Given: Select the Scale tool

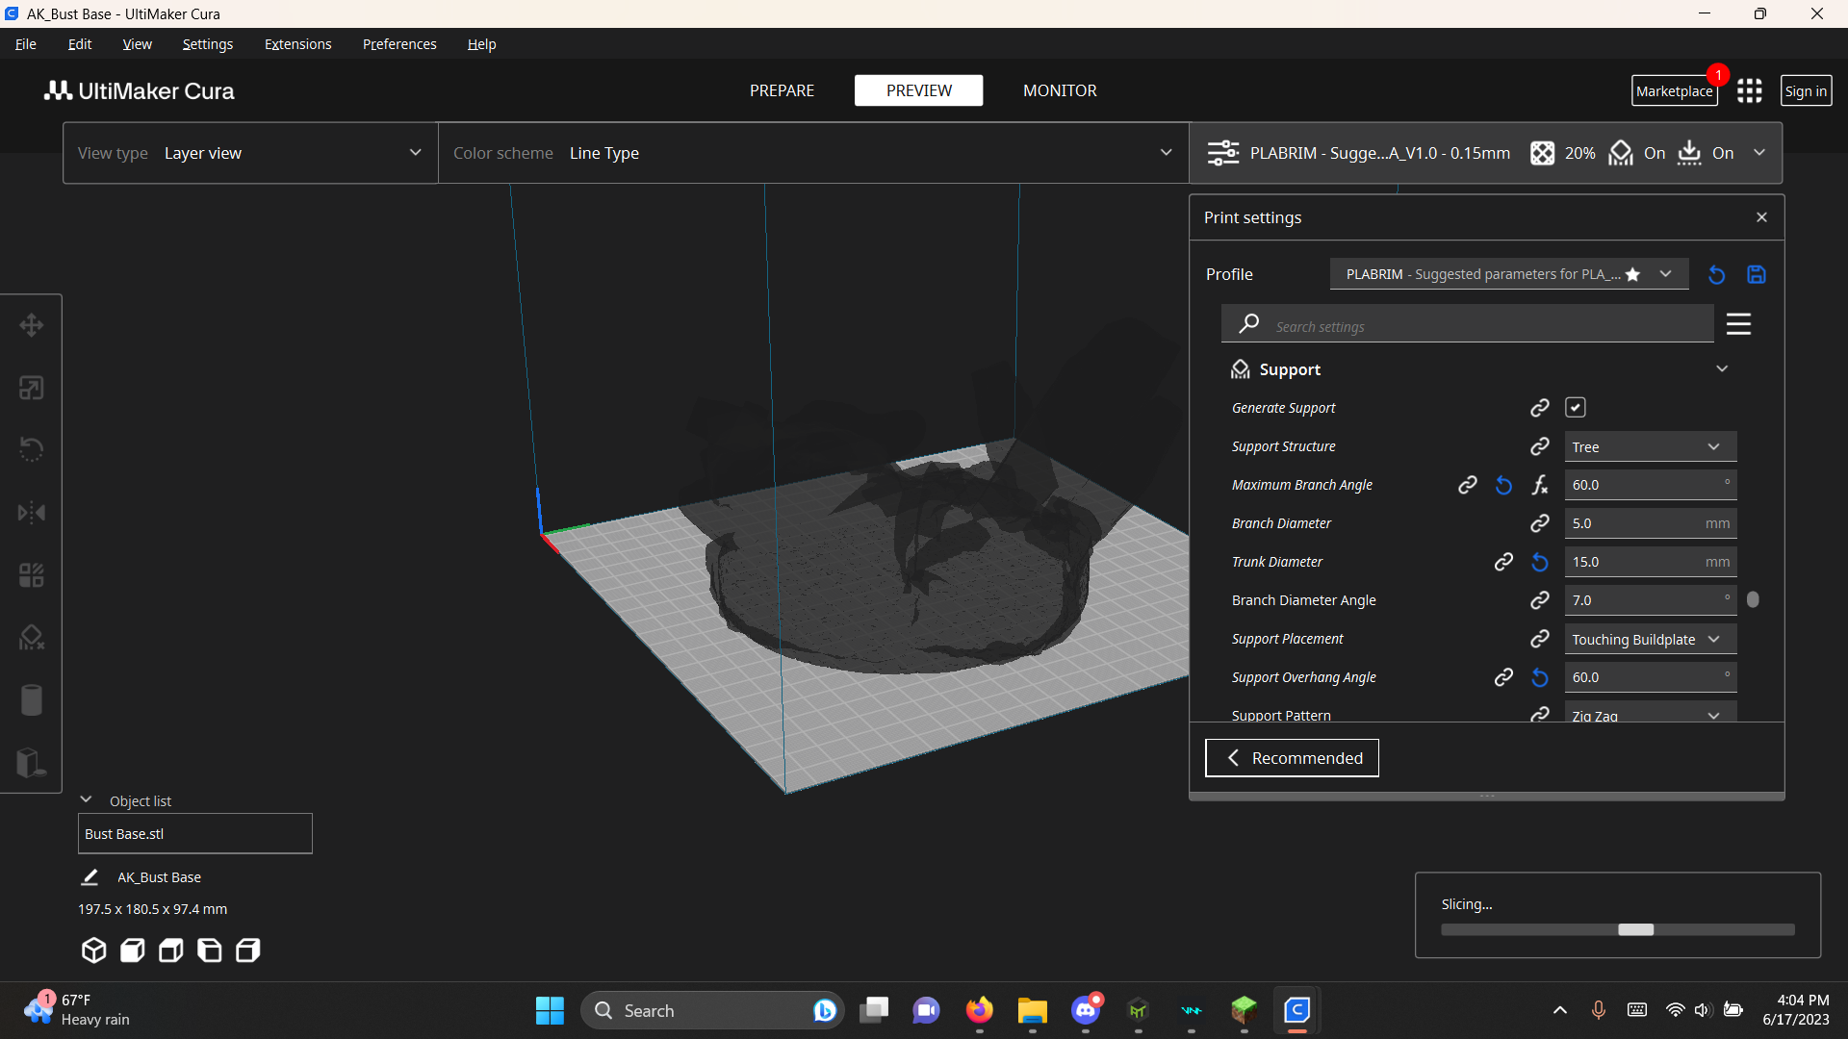Looking at the screenshot, I should tap(32, 388).
